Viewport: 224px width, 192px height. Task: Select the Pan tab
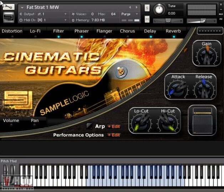tap(35, 121)
